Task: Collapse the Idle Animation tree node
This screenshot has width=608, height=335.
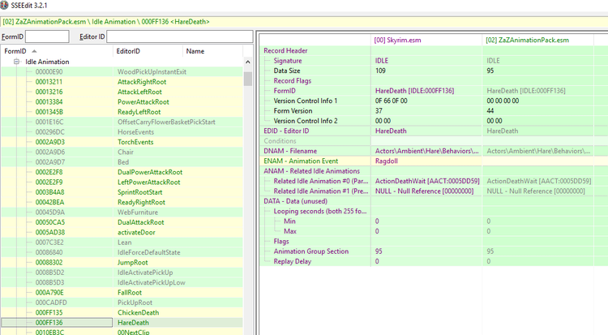Action: 16,62
